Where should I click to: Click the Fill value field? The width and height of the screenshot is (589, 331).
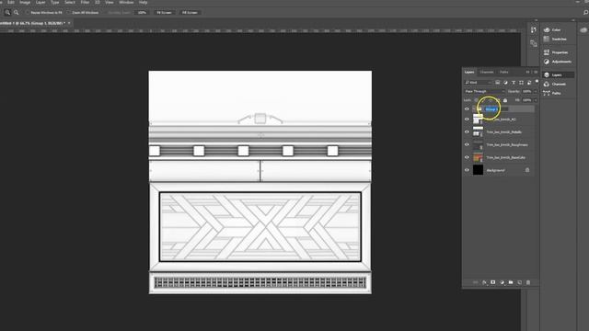click(526, 100)
